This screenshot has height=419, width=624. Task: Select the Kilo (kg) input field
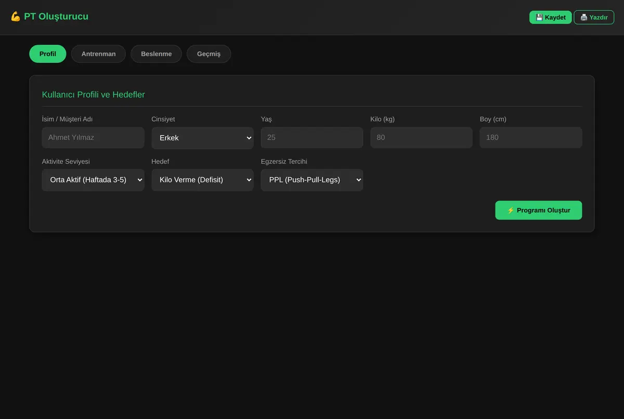tap(421, 138)
